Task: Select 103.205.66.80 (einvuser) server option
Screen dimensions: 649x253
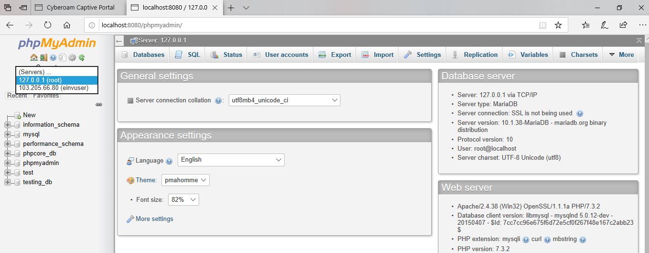Action: [57, 88]
